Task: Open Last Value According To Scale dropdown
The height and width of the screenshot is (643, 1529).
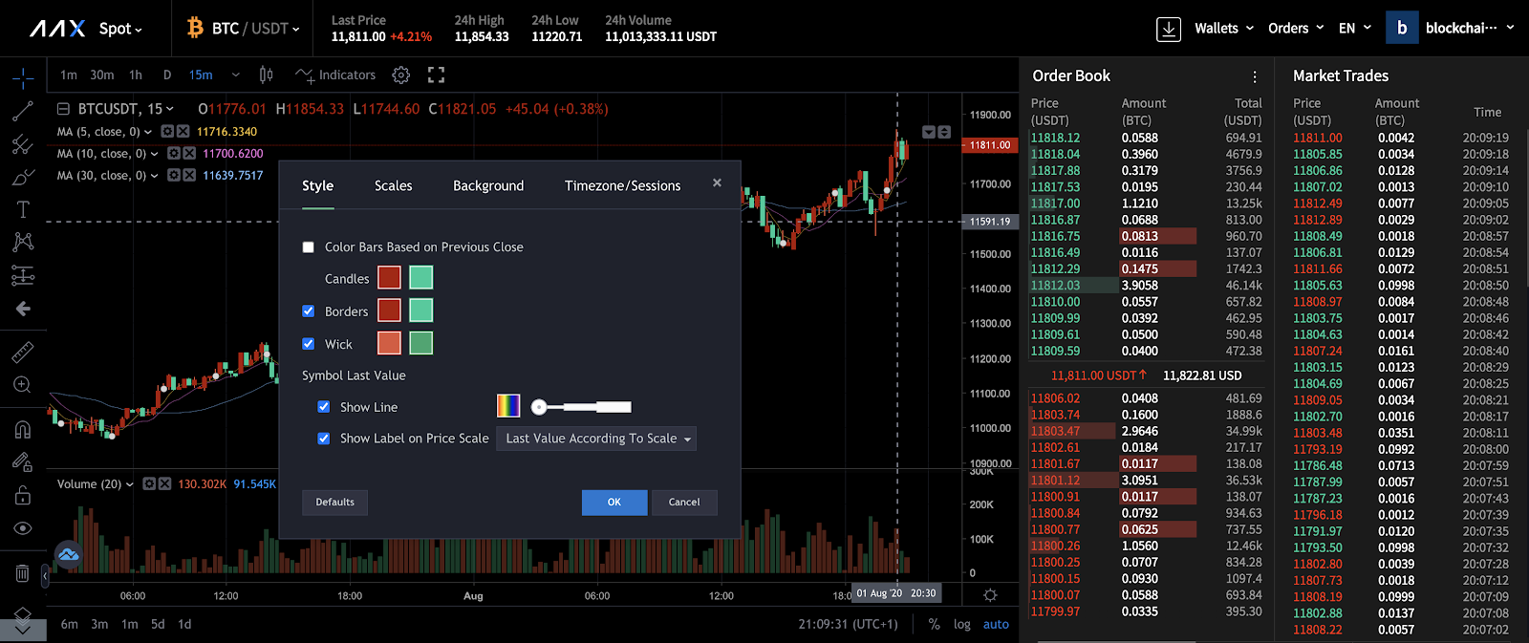Action: click(596, 439)
